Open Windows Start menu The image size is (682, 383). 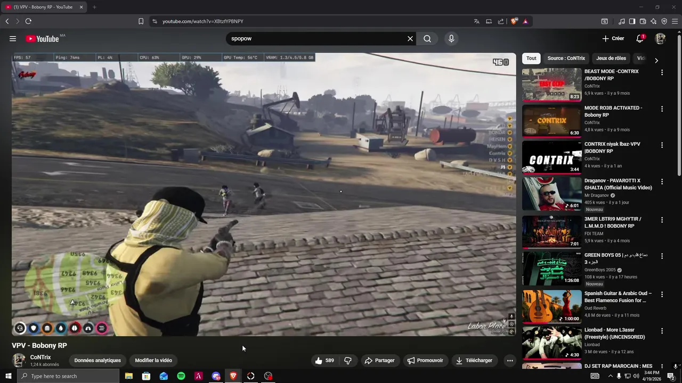point(8,376)
